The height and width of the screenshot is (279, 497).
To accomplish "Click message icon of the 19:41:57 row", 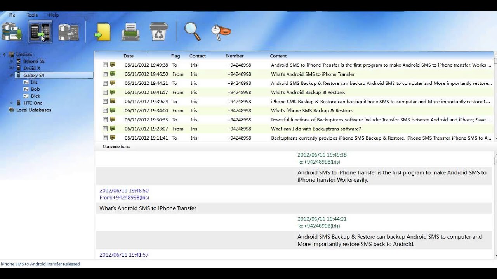I will pos(113,92).
